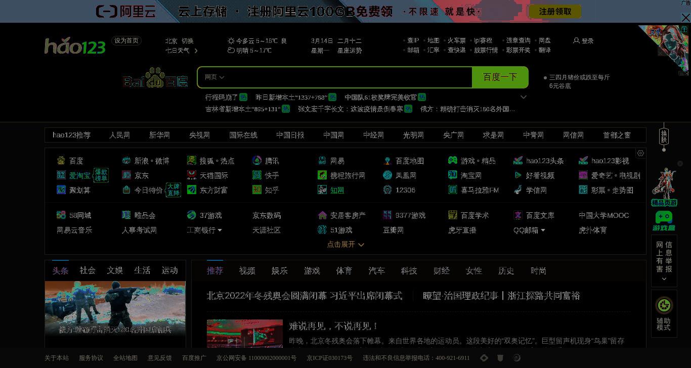
Task: Open the 58同城 icon
Action: [x=61, y=215]
